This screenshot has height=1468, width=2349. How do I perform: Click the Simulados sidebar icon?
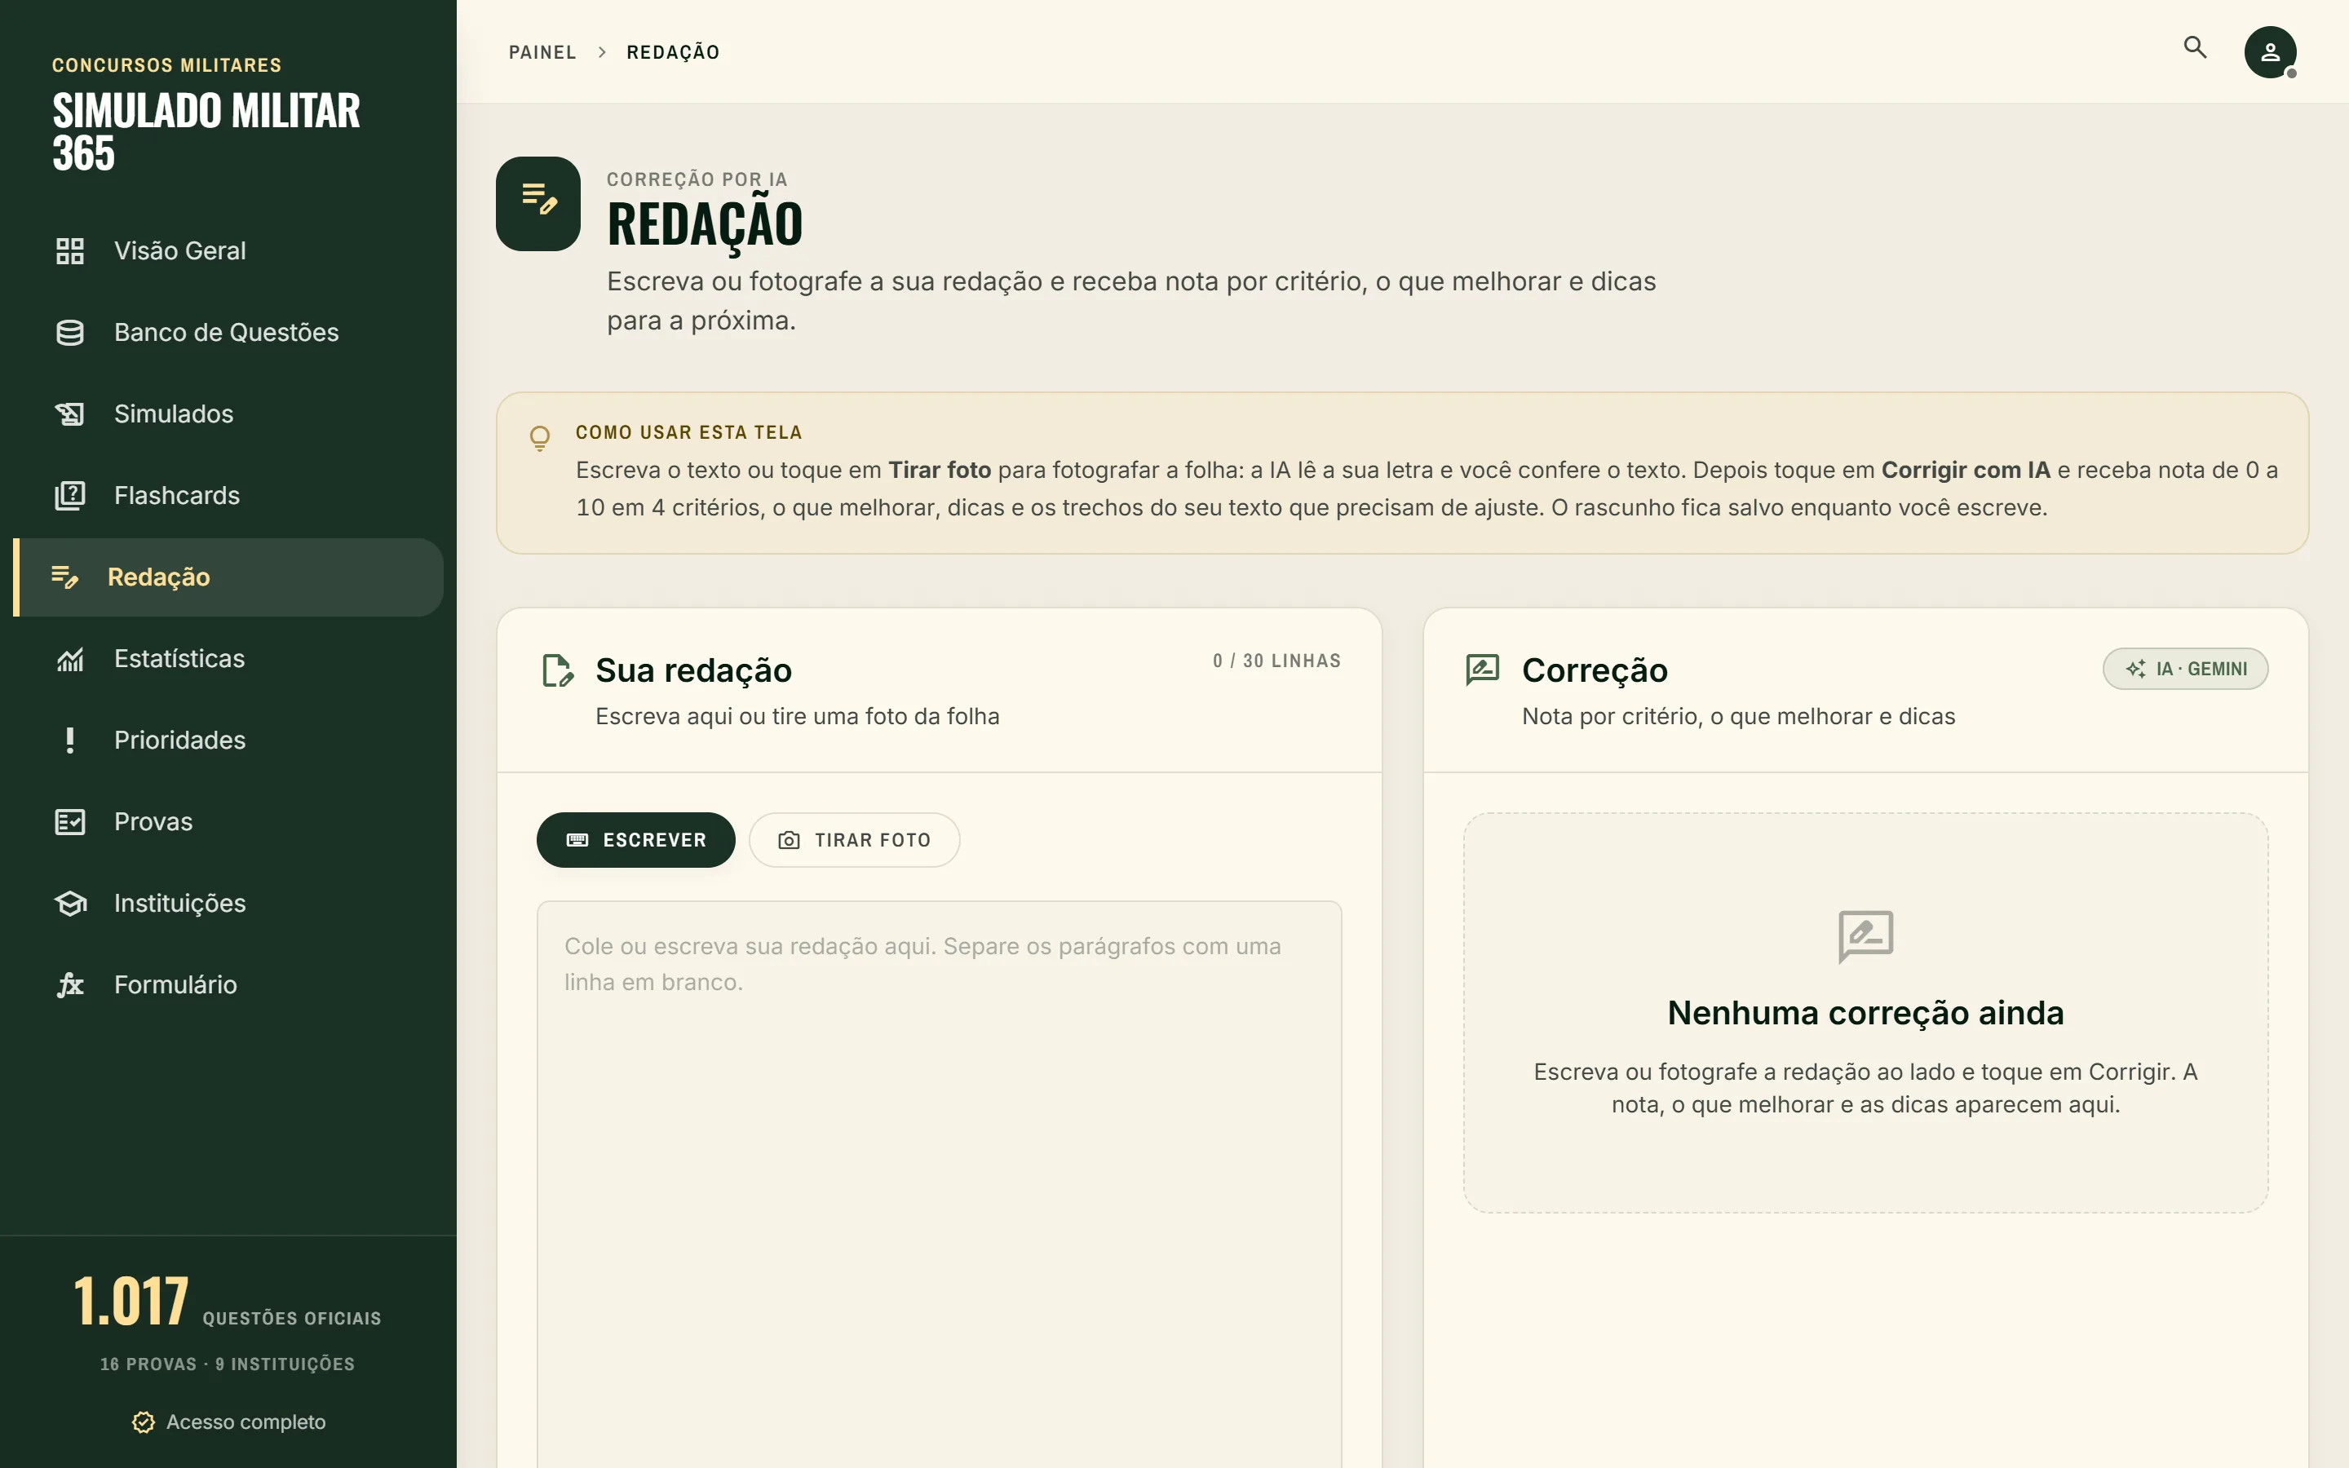click(70, 413)
